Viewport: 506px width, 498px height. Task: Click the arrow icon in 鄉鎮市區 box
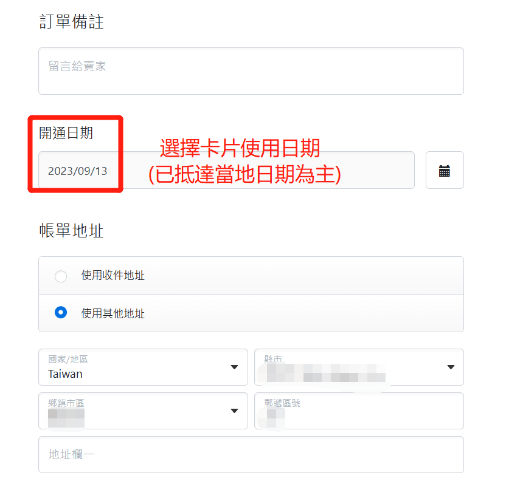(235, 411)
